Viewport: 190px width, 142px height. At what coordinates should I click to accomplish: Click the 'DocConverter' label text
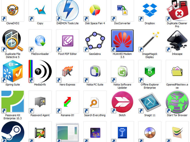pyautogui.click(x=122, y=23)
